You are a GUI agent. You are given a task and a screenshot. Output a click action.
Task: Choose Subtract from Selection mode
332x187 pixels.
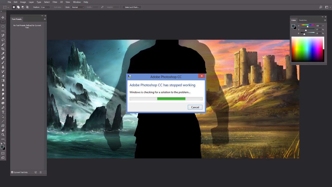click(x=23, y=7)
